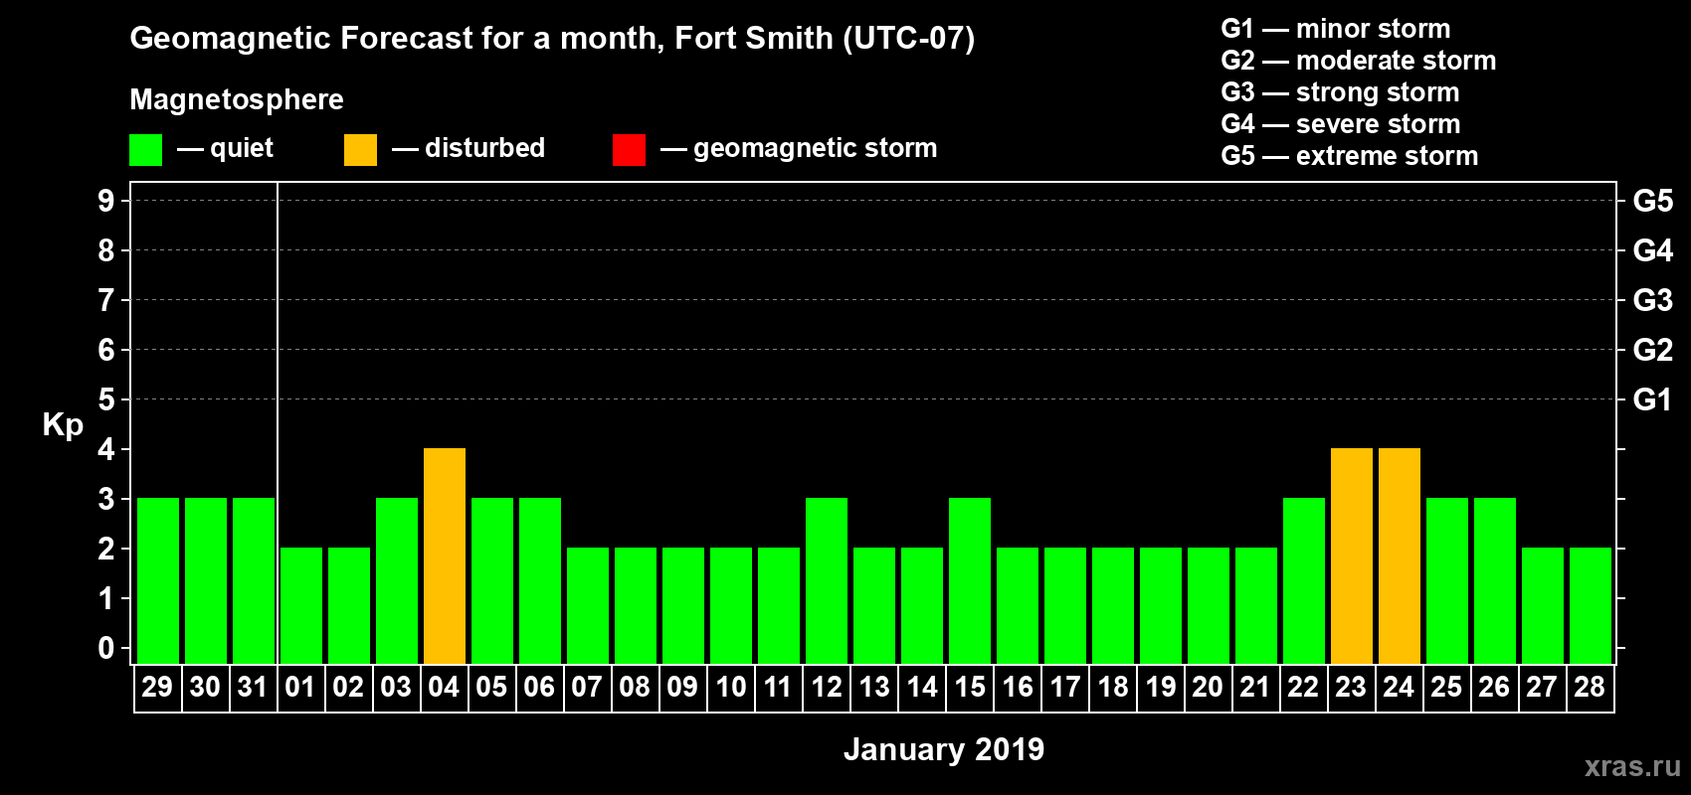Click the date label 20
This screenshot has height=795, width=1691.
[1208, 687]
